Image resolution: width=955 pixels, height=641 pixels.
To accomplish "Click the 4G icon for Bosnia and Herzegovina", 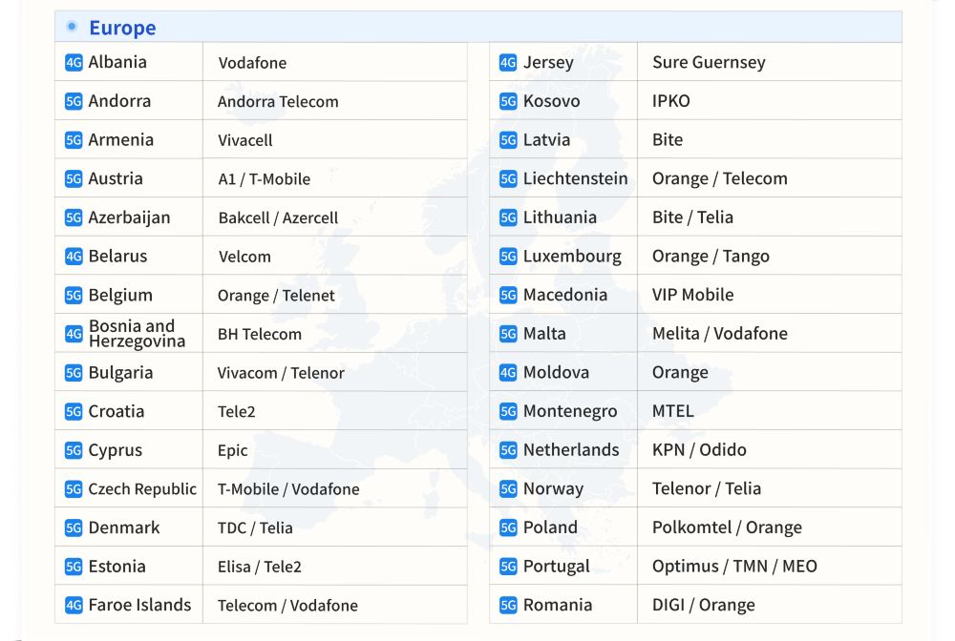I will pos(74,334).
